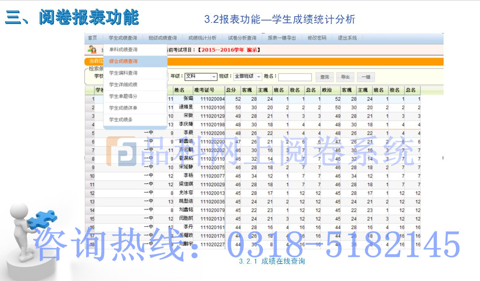Select 综合成绩查询 from the dropdown menu
The width and height of the screenshot is (480, 281).
click(123, 61)
